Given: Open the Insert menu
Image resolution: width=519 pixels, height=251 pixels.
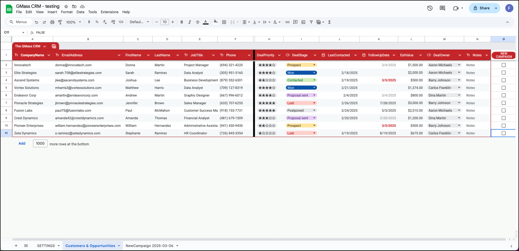Looking at the screenshot, I should [52, 12].
